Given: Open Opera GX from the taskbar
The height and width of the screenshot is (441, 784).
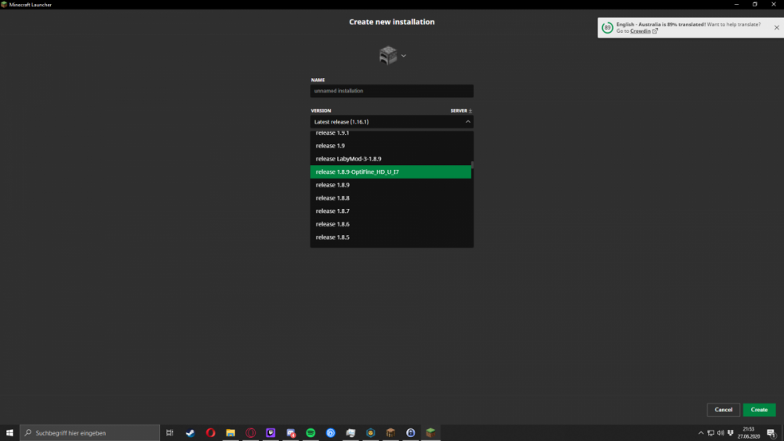Looking at the screenshot, I should point(251,432).
